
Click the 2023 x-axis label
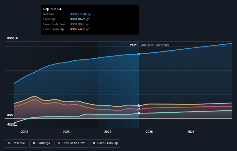coord(66,132)
